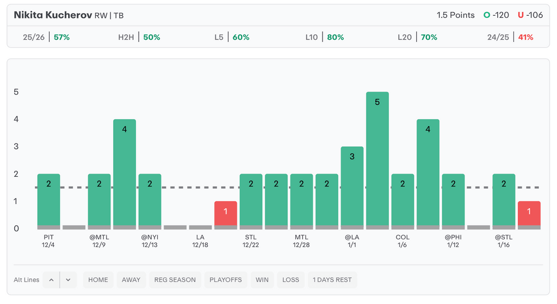
Task: Select the L10 80% split
Action: pos(324,37)
